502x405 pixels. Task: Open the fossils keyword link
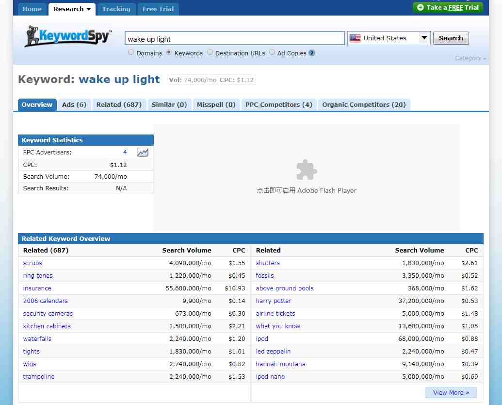click(x=265, y=275)
